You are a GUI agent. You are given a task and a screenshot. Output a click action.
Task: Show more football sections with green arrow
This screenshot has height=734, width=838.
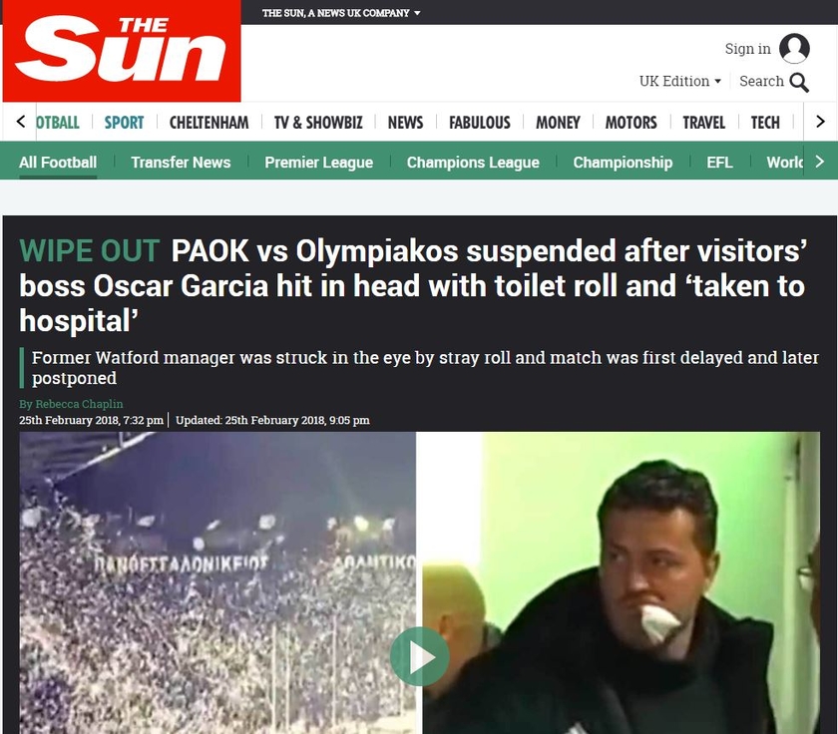820,162
